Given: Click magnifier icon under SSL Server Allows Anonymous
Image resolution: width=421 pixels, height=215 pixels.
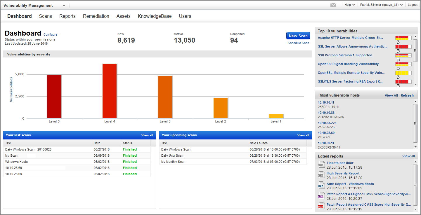Looking at the screenshot, I should 398,51.
